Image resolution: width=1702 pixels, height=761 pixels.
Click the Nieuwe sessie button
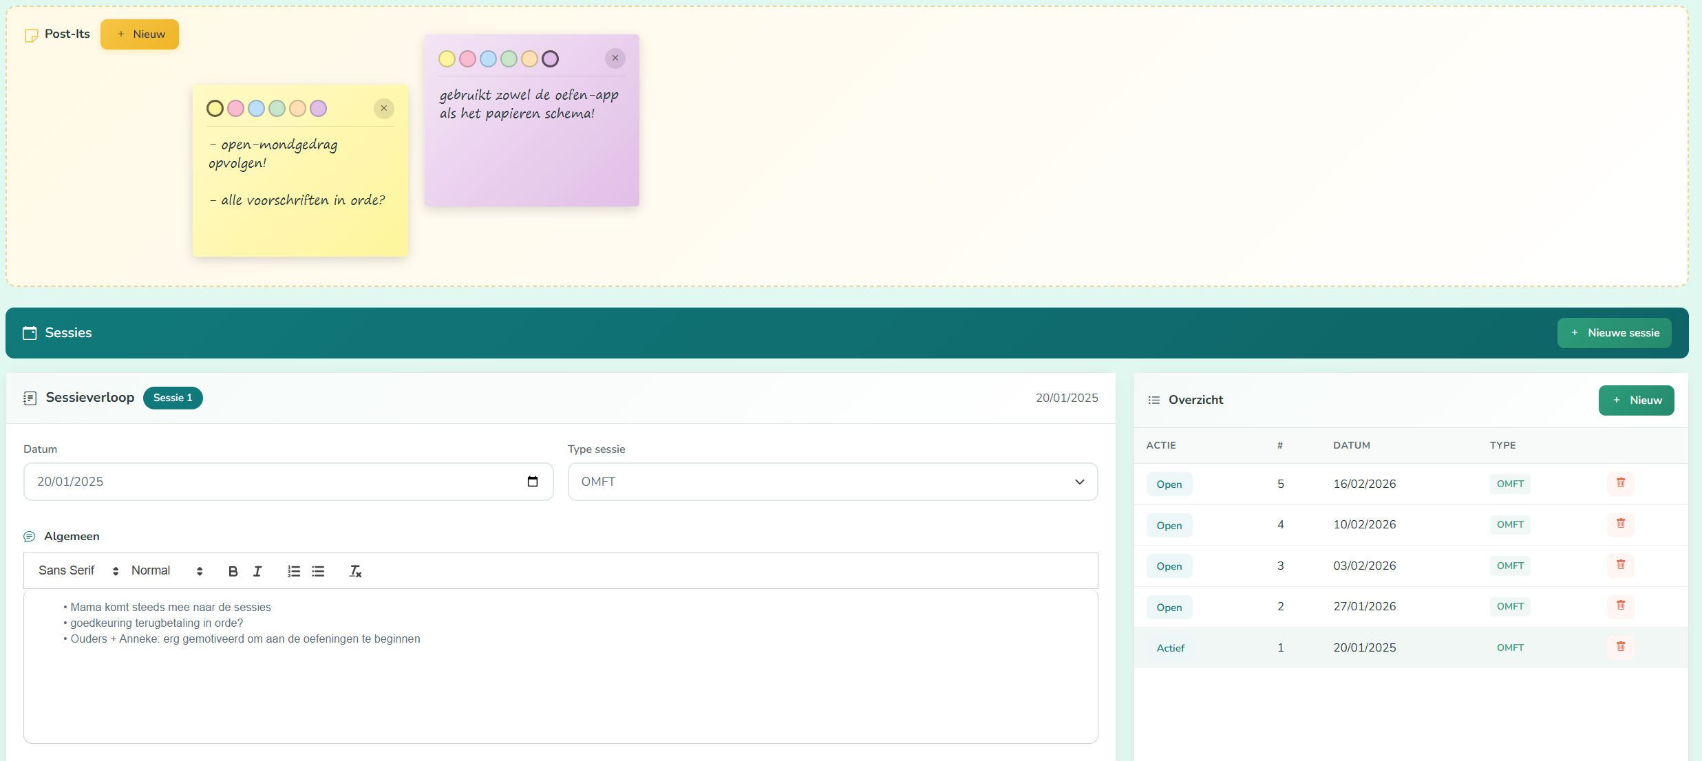[1614, 333]
